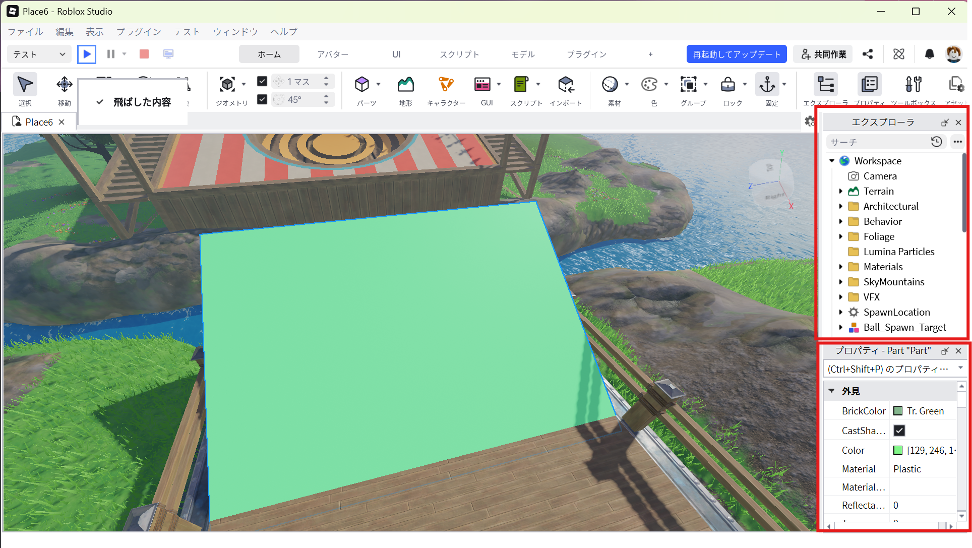
Task: Close the Place6 tab
Action: coord(62,122)
